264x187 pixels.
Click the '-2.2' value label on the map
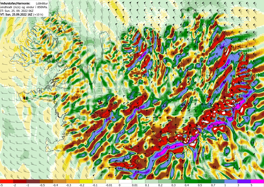pyautogui.click(x=162, y=57)
